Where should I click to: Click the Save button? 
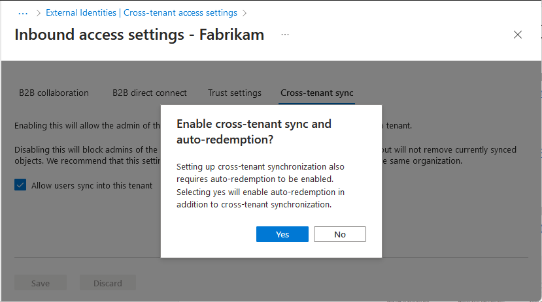point(41,283)
